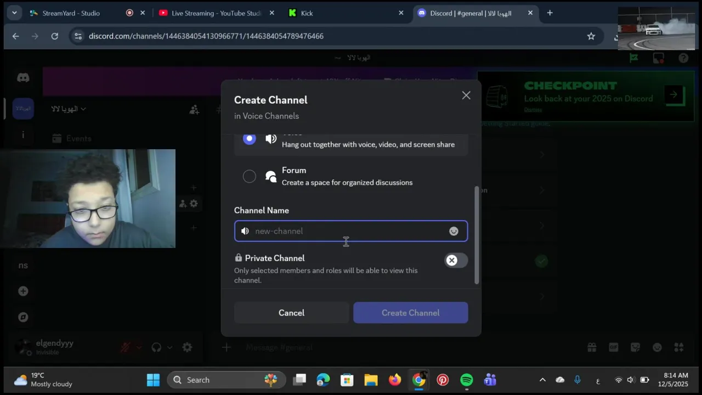
Task: Click the Create Channel button
Action: pos(411,313)
